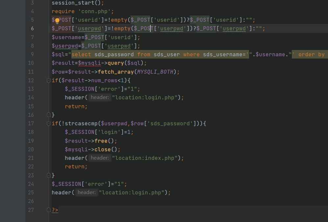
Task: Click the header: parameter hint on line 14
Action: tap(100, 97)
